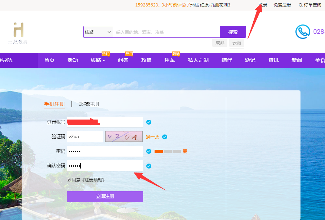This screenshot has height=220, width=325.
Task: Open the 线路 search category dropdown
Action: point(98,32)
